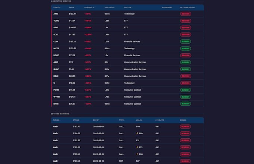Viewport: 254px width, 164px height.
Task: Sort Options Activity by Type header
Action: pyautogui.click(x=121, y=120)
